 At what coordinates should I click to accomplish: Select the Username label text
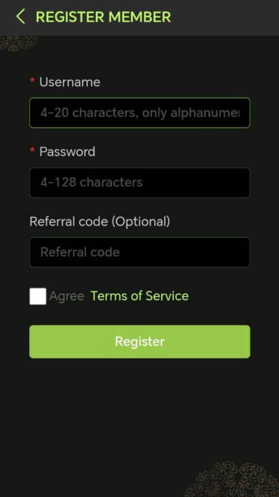click(68, 82)
